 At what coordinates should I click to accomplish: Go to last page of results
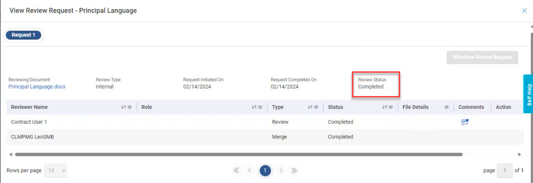(x=294, y=171)
